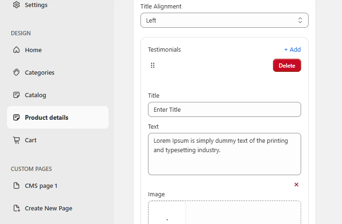Screen dimensions: 342x224
Task: Open Cart design section
Action: (58, 140)
